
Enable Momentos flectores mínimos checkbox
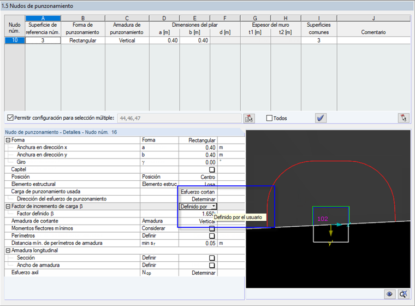pos(212,228)
